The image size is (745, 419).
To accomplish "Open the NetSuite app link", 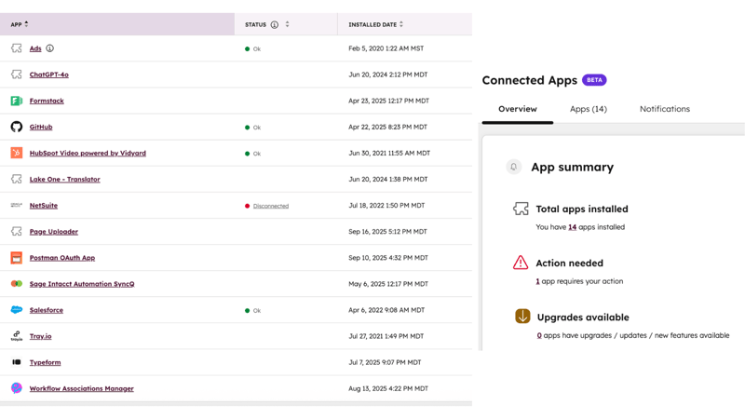I will [x=44, y=206].
